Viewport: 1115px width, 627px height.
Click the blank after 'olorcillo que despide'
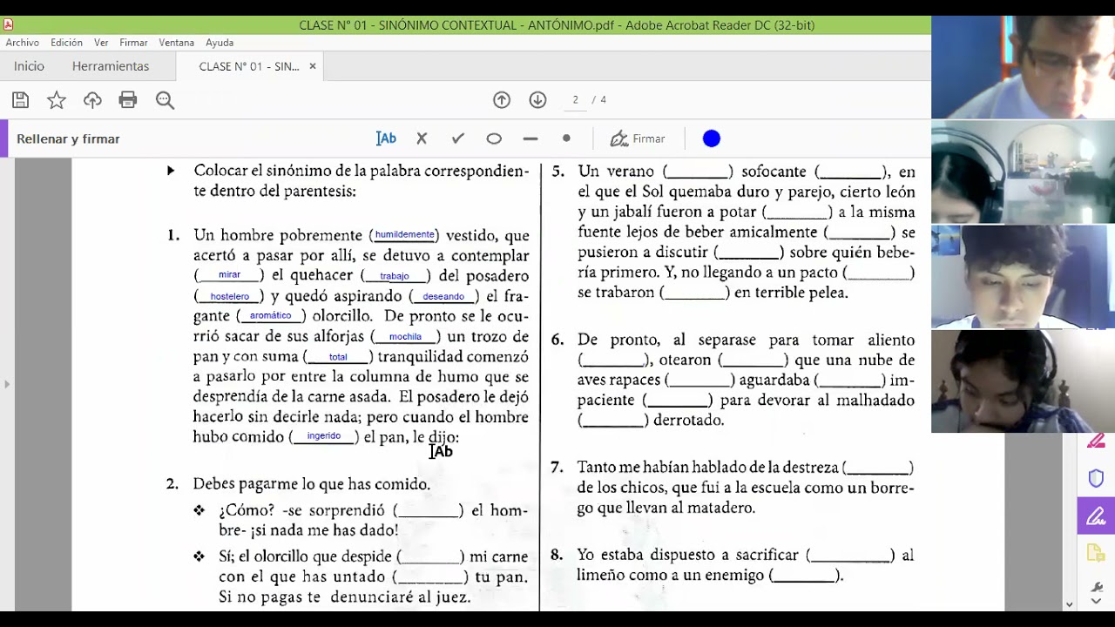431,557
